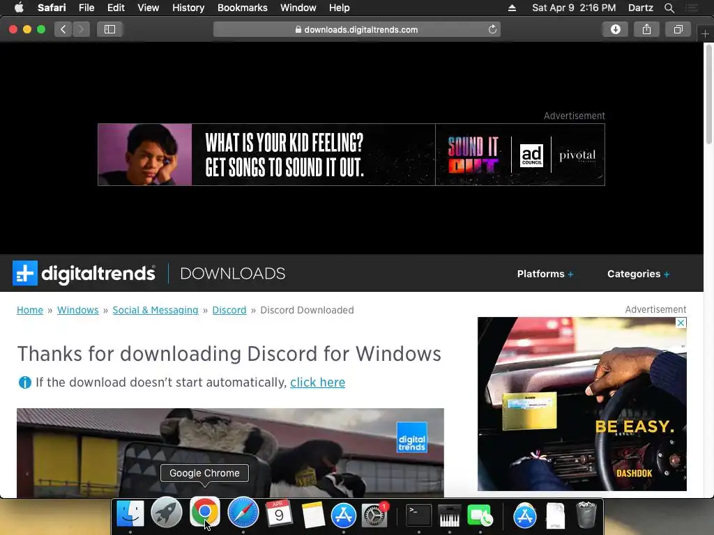Open the Trash in the Dock

586,515
